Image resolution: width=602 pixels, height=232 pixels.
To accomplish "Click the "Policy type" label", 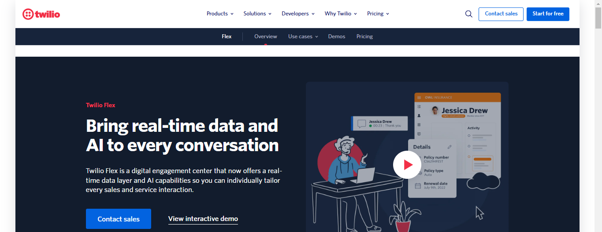I will (x=434, y=170).
